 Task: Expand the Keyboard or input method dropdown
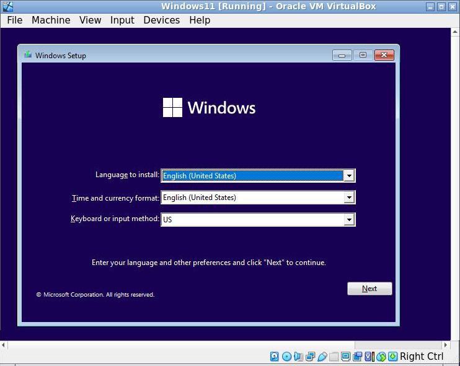tap(349, 219)
